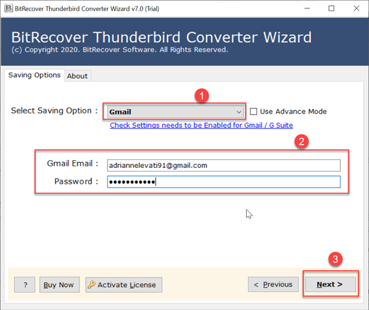Screen dimensions: 369x310
Task: Minimize the Thunderbird Converter Wizard window
Action: pos(307,8)
